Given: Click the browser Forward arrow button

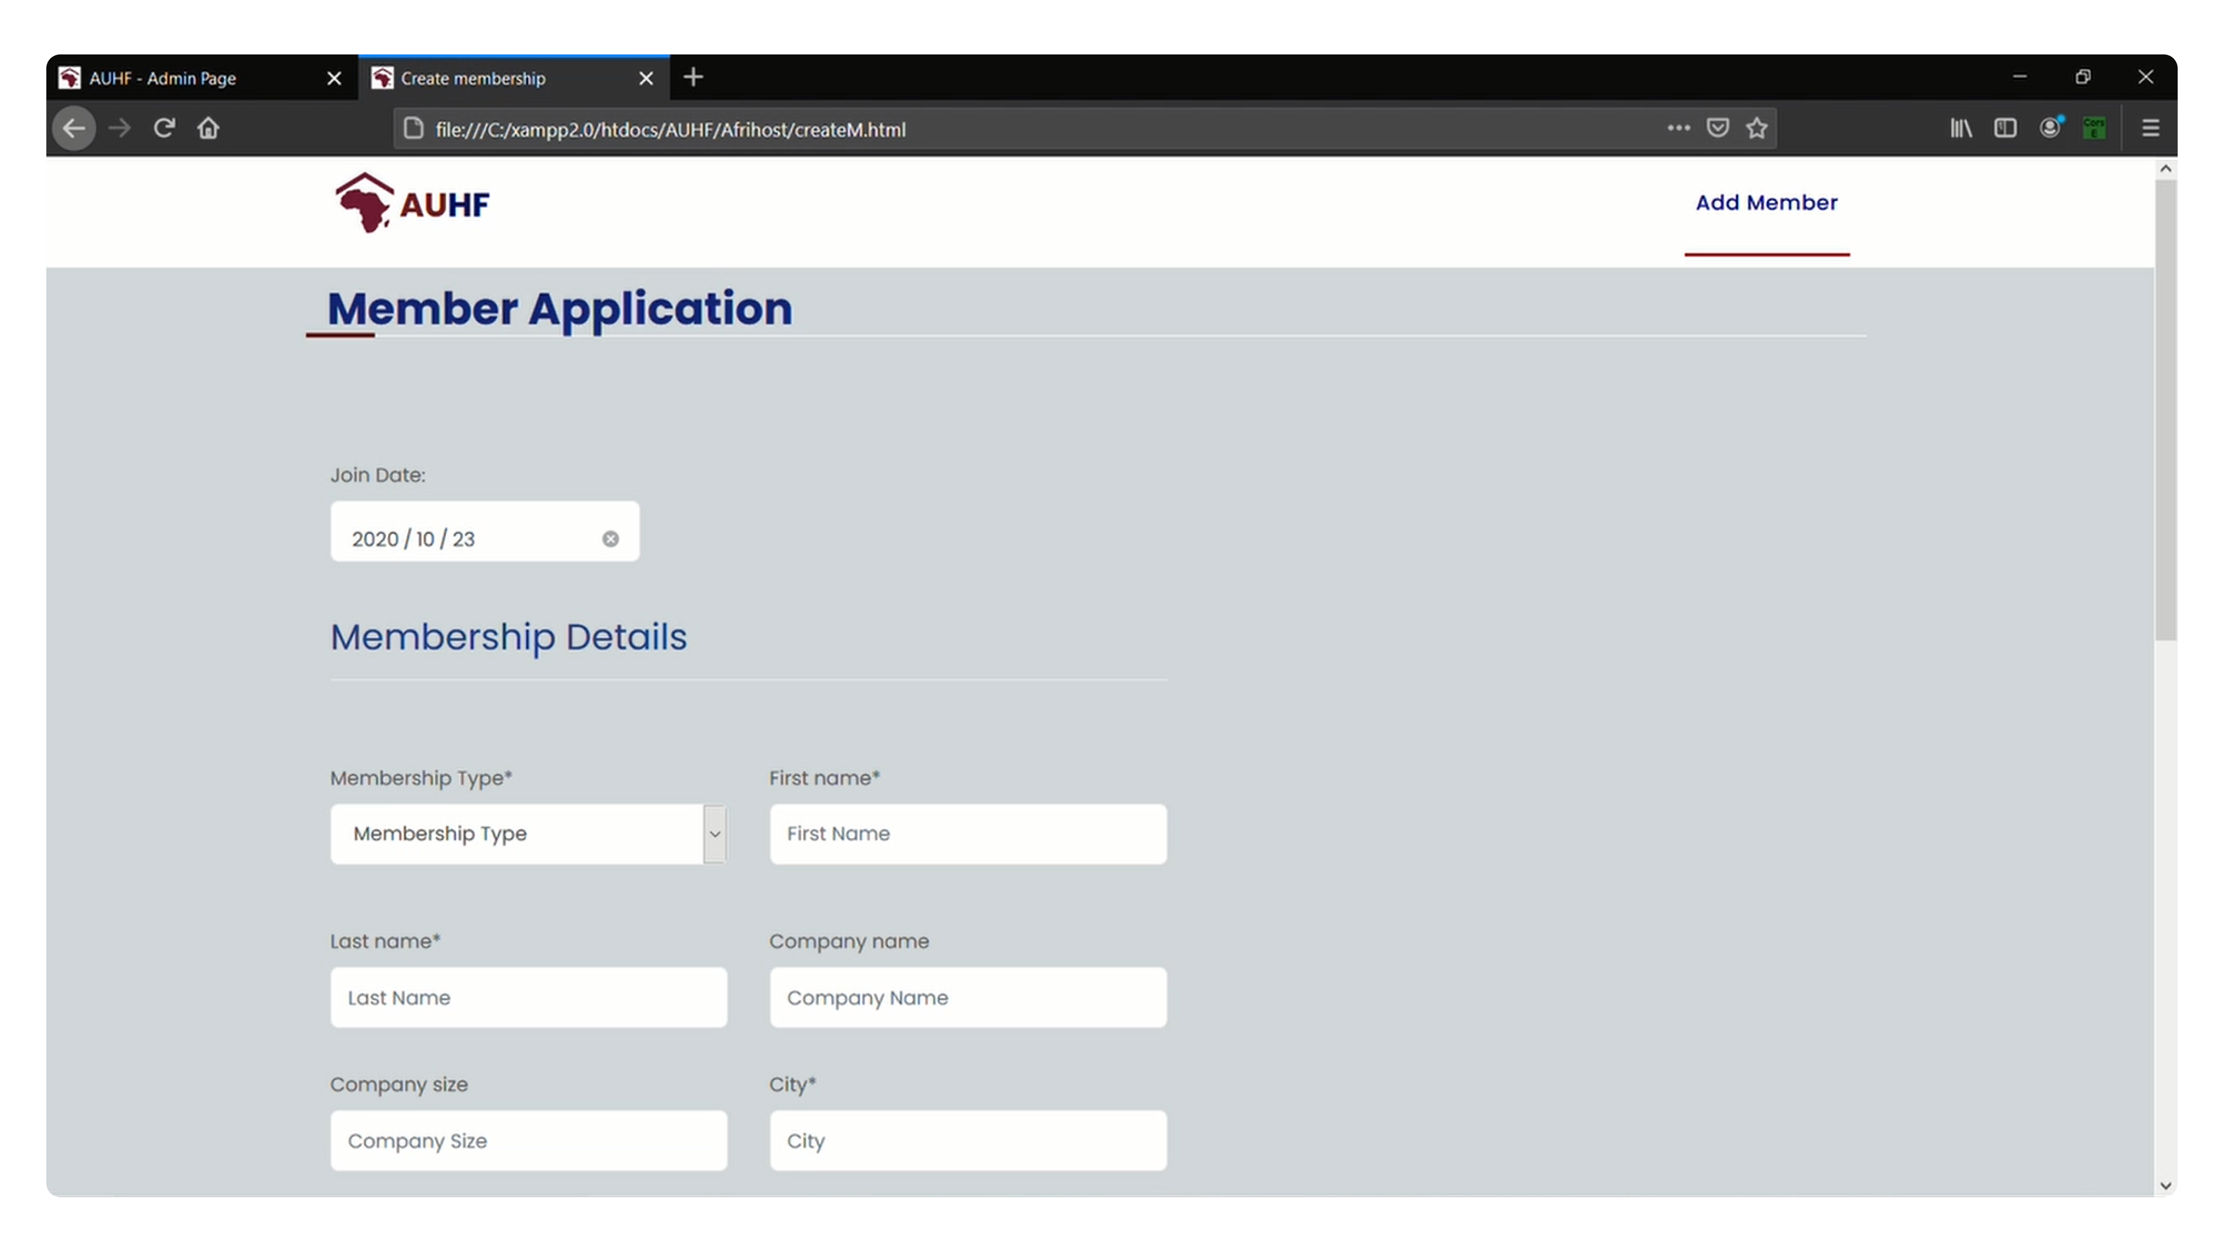Looking at the screenshot, I should pyautogui.click(x=119, y=129).
